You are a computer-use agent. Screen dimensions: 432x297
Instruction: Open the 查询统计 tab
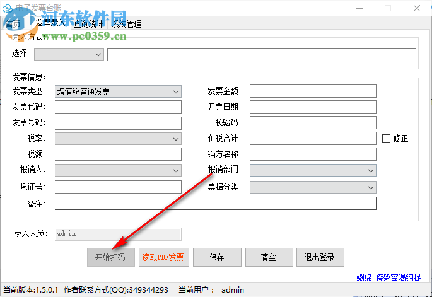pos(89,24)
